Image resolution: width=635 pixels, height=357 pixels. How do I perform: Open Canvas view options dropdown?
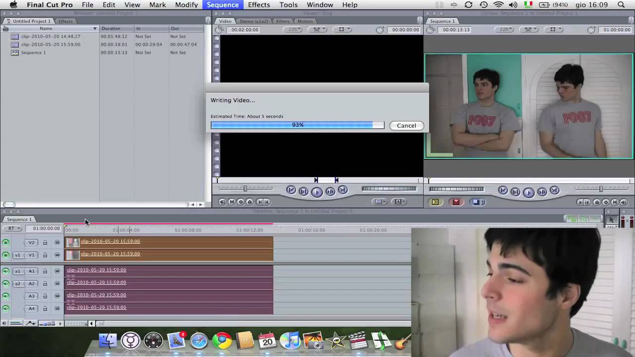553,30
